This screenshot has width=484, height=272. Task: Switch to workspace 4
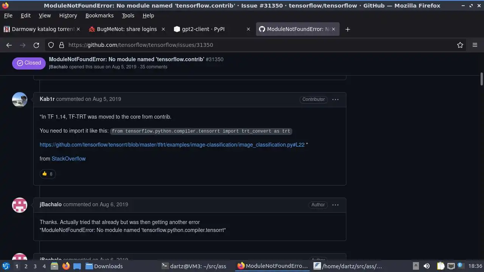coord(44,266)
